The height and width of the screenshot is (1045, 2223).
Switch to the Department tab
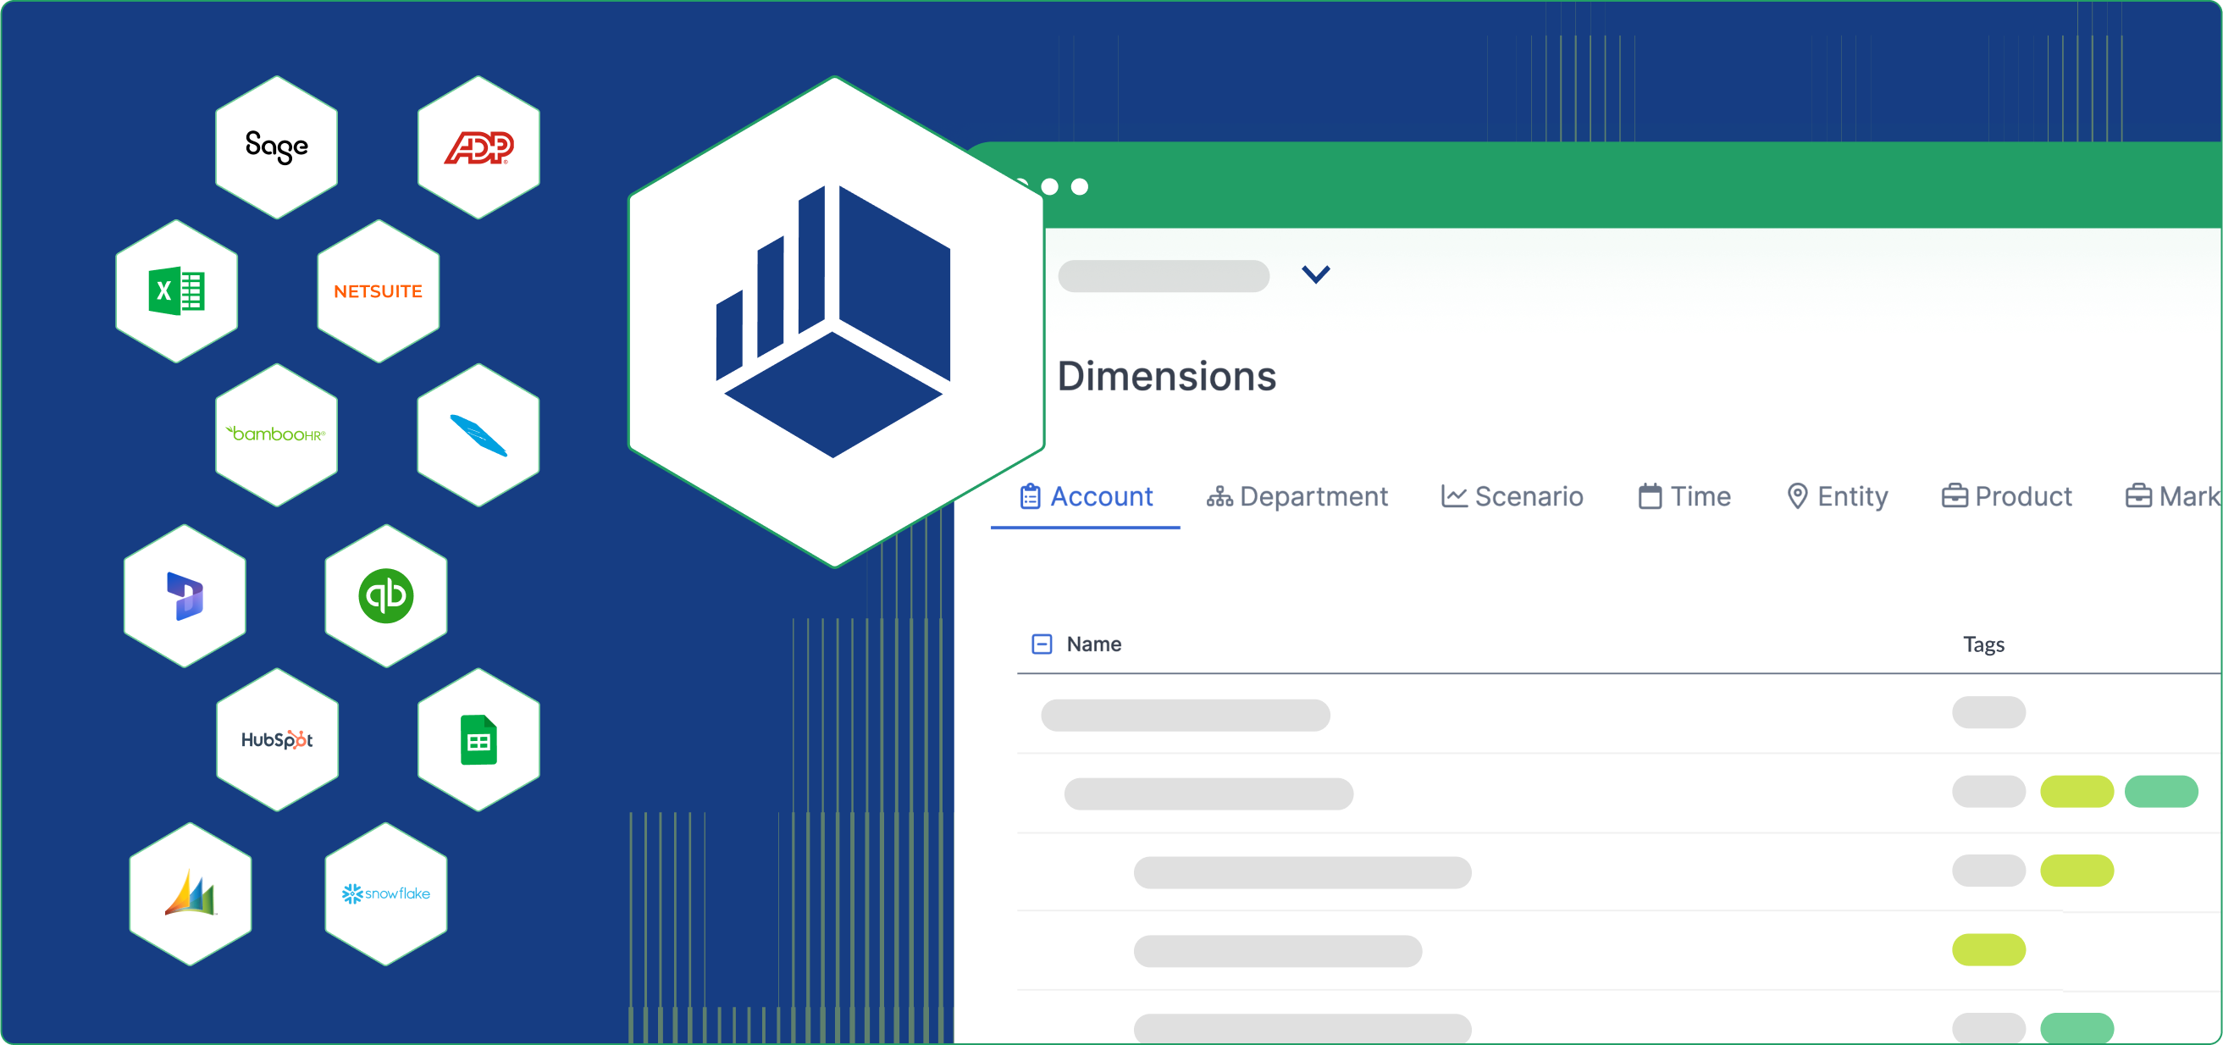tap(1298, 496)
